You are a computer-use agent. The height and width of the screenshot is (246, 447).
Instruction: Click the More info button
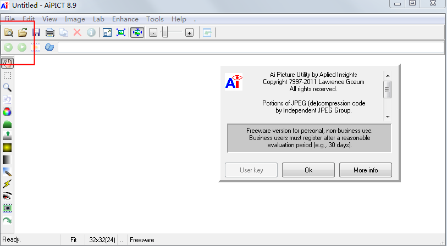[x=366, y=170]
